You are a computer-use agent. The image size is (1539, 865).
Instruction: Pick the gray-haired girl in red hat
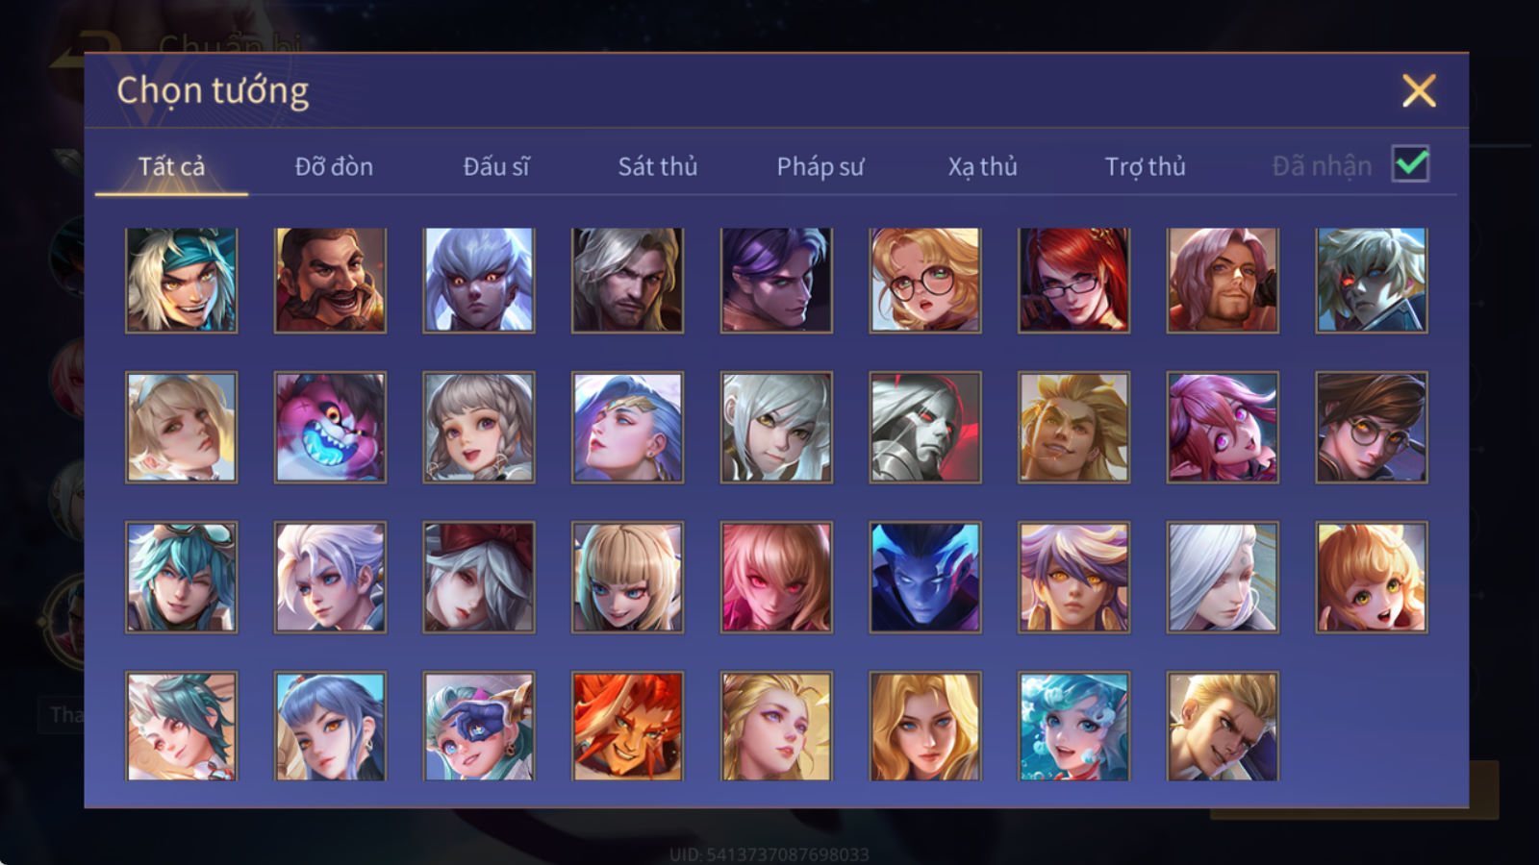[x=479, y=577]
